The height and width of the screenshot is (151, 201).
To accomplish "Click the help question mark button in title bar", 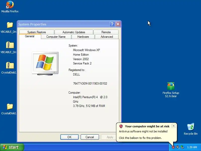I will 112,24.
